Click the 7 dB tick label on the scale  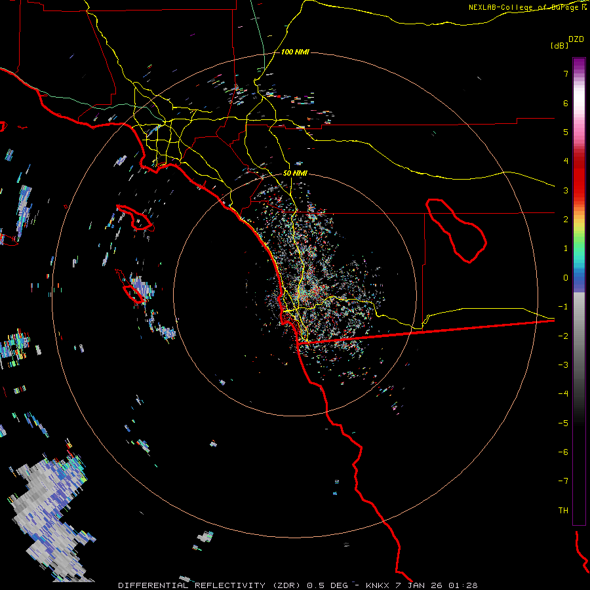[566, 73]
